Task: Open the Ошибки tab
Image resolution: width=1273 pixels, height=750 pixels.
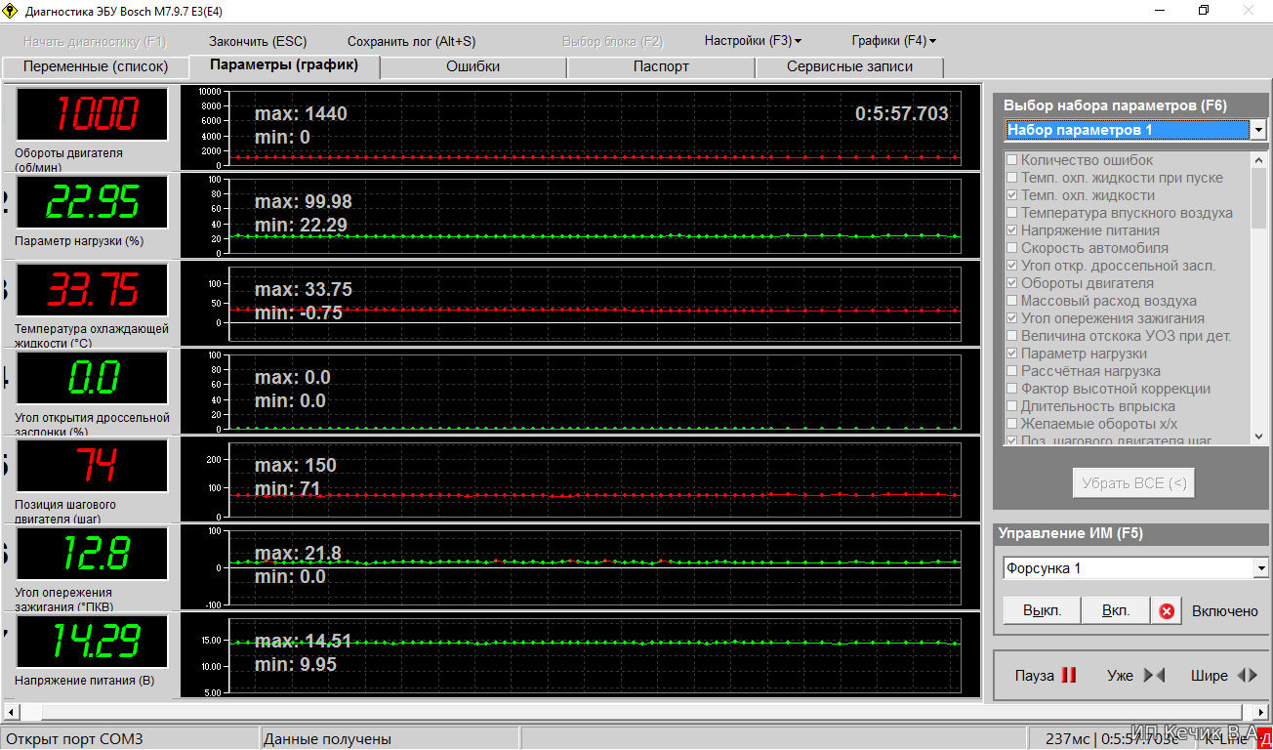Action: [x=473, y=67]
